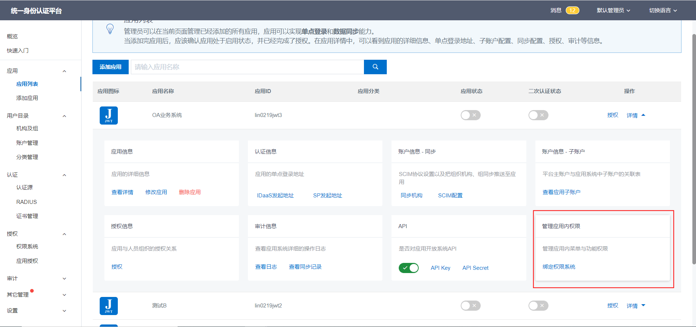Go to 账户管理 in the sidebar

pos(27,143)
